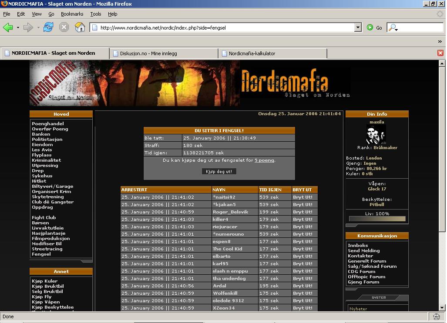
Task: Open the Bookmarks menu
Action: [x=72, y=14]
